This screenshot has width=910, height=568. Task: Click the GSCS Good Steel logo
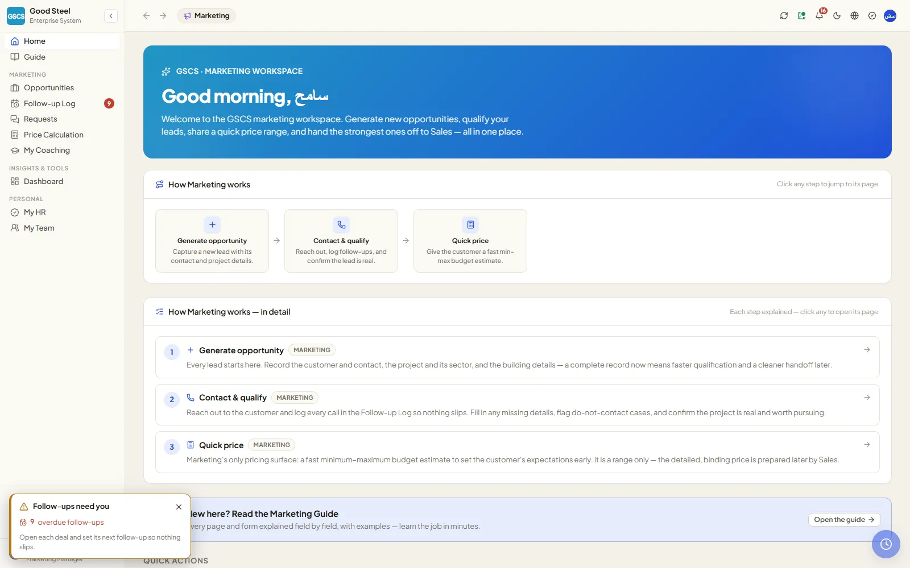point(16,16)
